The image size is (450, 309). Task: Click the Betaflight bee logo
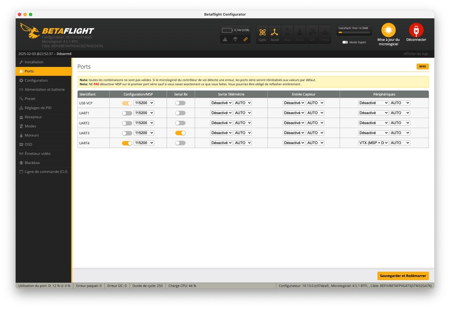coord(30,30)
